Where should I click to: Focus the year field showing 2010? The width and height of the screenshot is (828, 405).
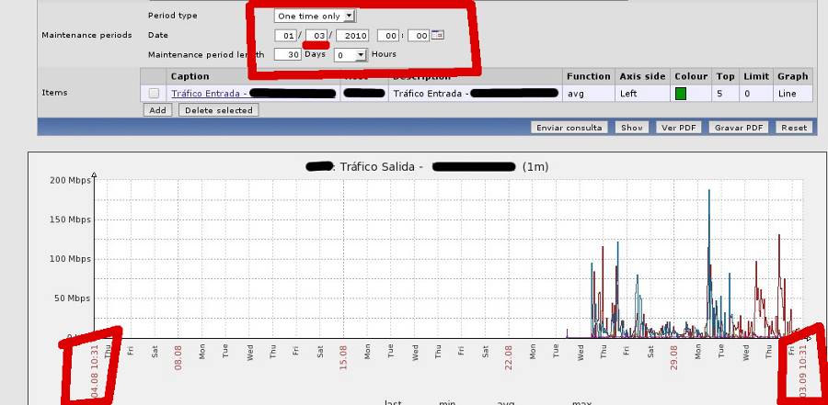pyautogui.click(x=352, y=36)
